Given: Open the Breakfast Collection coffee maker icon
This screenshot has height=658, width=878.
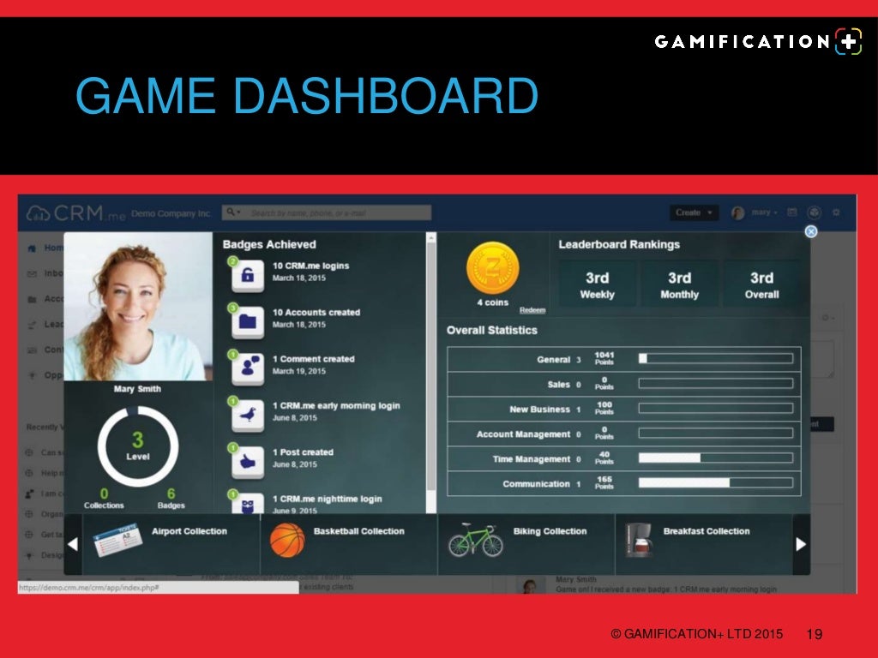Looking at the screenshot, I should [x=639, y=540].
